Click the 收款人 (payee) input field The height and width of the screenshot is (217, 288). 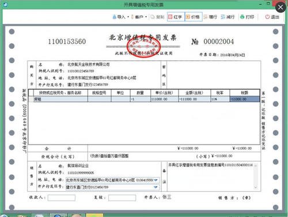(x=62, y=197)
